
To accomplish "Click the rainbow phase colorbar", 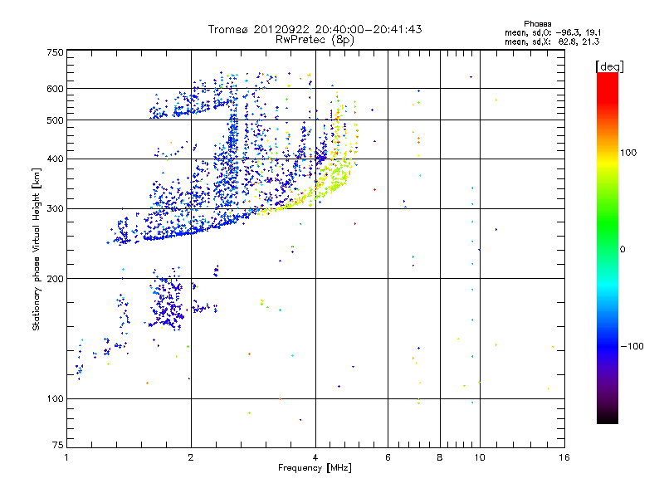I will (608, 247).
